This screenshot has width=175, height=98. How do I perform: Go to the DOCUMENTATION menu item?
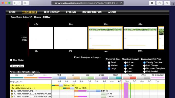[92, 12]
